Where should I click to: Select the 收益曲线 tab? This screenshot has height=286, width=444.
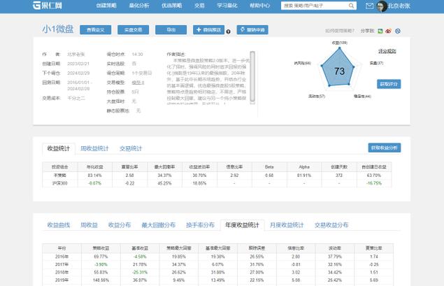59,225
